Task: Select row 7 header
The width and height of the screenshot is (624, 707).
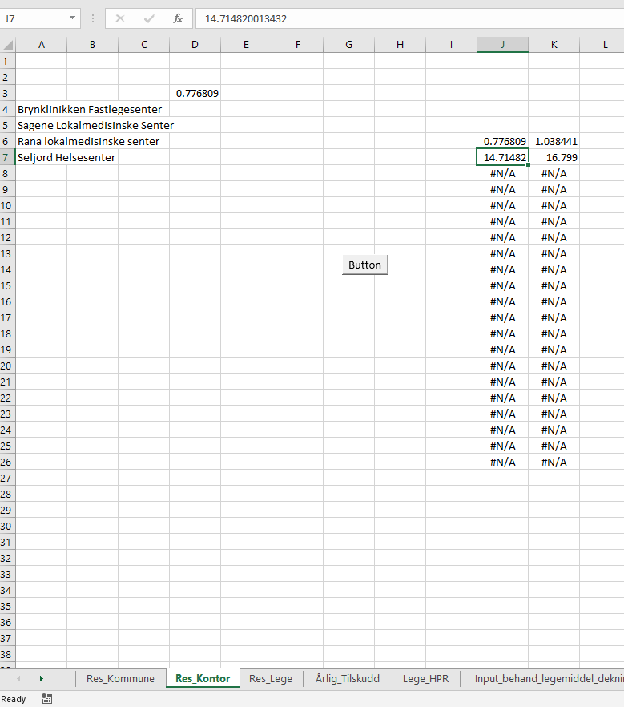Action: [x=7, y=157]
